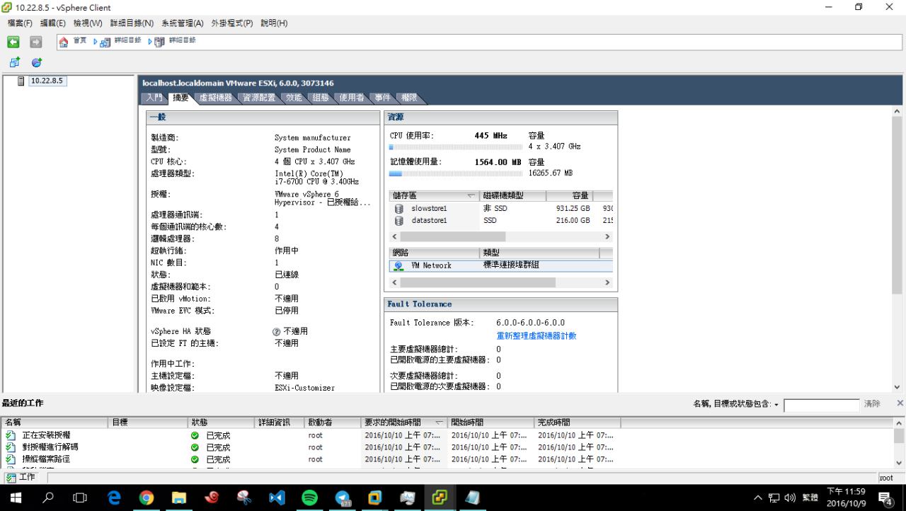906x511 pixels.
Task: Click the 詳細目錄 breadcrumb dropdown arrow after 首頁
Action: point(97,42)
